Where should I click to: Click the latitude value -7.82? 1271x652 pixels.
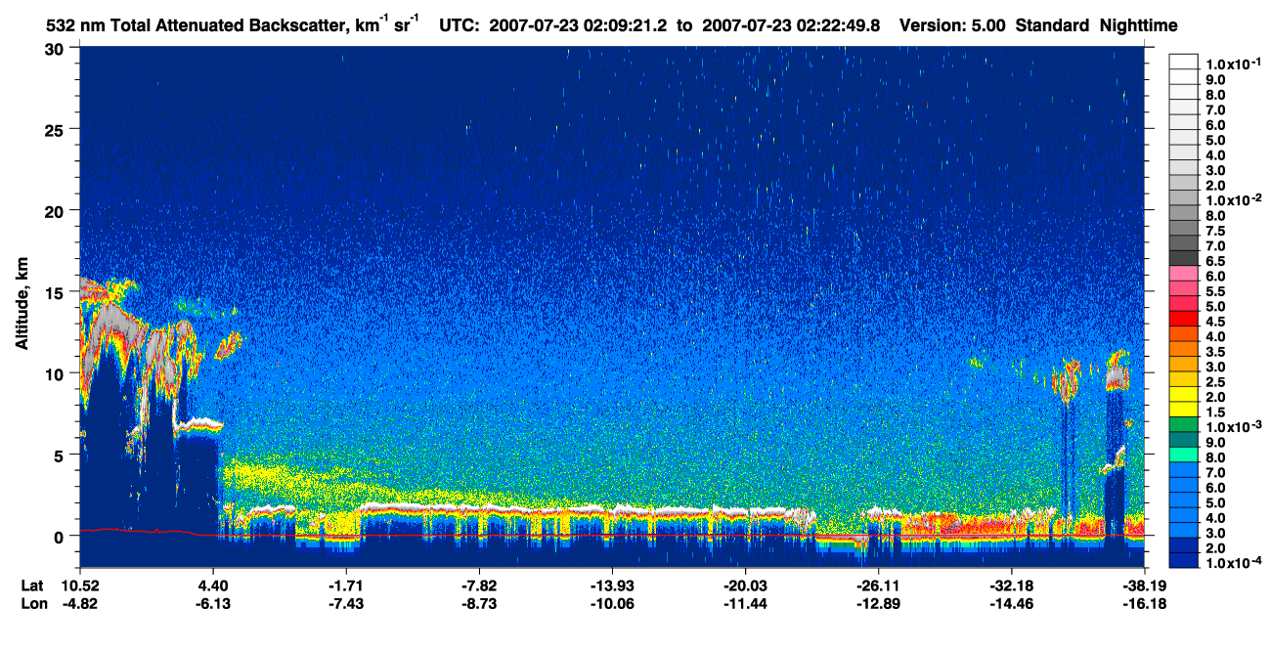point(479,586)
